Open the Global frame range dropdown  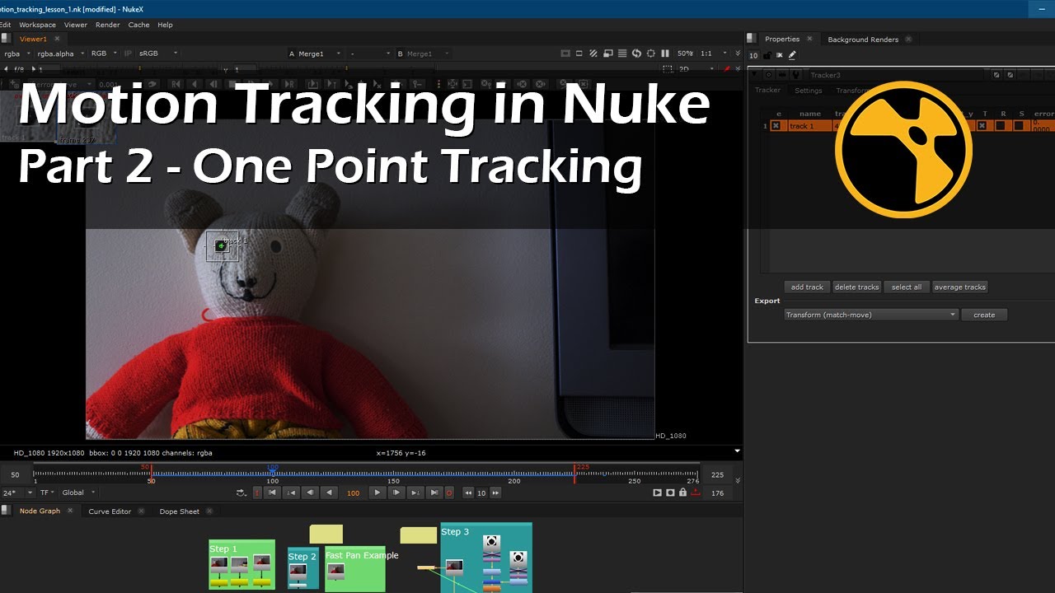click(x=79, y=493)
